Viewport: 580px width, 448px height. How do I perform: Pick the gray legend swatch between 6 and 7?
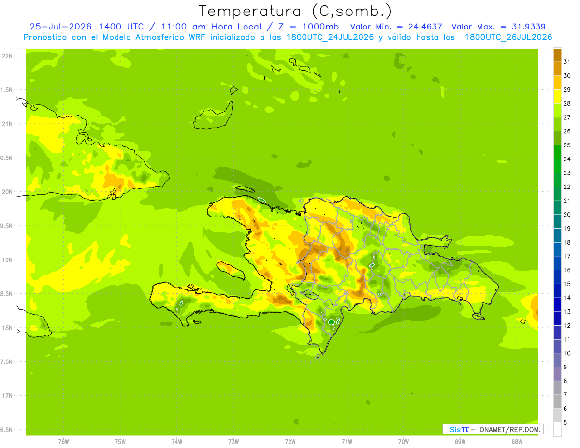click(x=557, y=402)
